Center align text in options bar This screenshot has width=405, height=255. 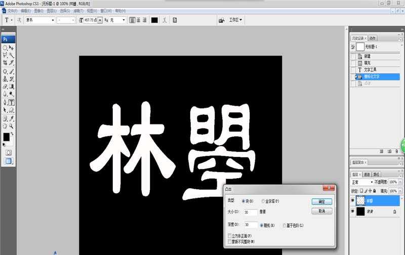pos(138,20)
